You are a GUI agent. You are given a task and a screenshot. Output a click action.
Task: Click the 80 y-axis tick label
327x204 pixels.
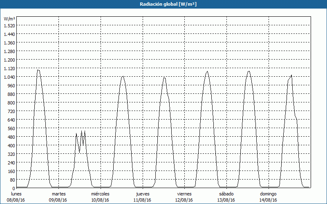click(12, 180)
